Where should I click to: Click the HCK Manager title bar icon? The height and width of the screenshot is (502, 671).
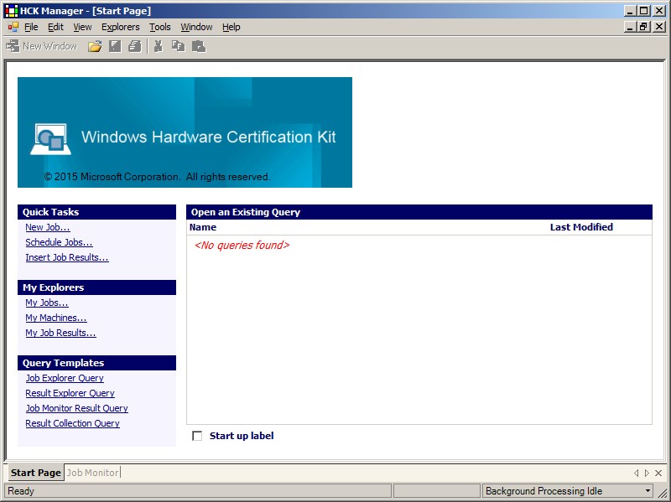pyautogui.click(x=11, y=11)
